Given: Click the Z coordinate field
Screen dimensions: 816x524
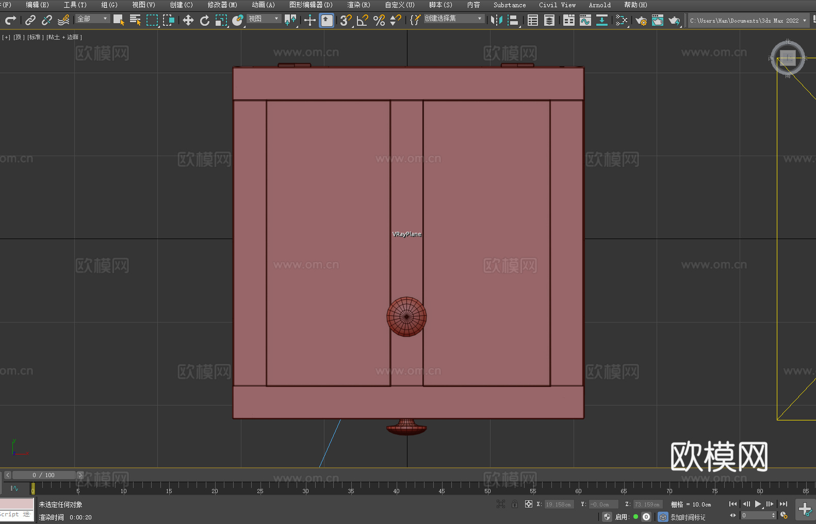Looking at the screenshot, I should (x=647, y=504).
